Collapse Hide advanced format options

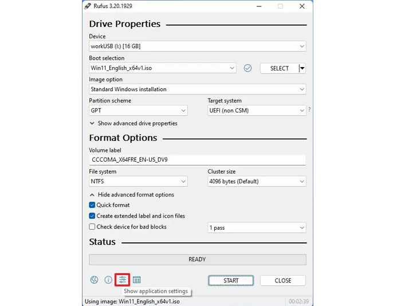coord(132,195)
